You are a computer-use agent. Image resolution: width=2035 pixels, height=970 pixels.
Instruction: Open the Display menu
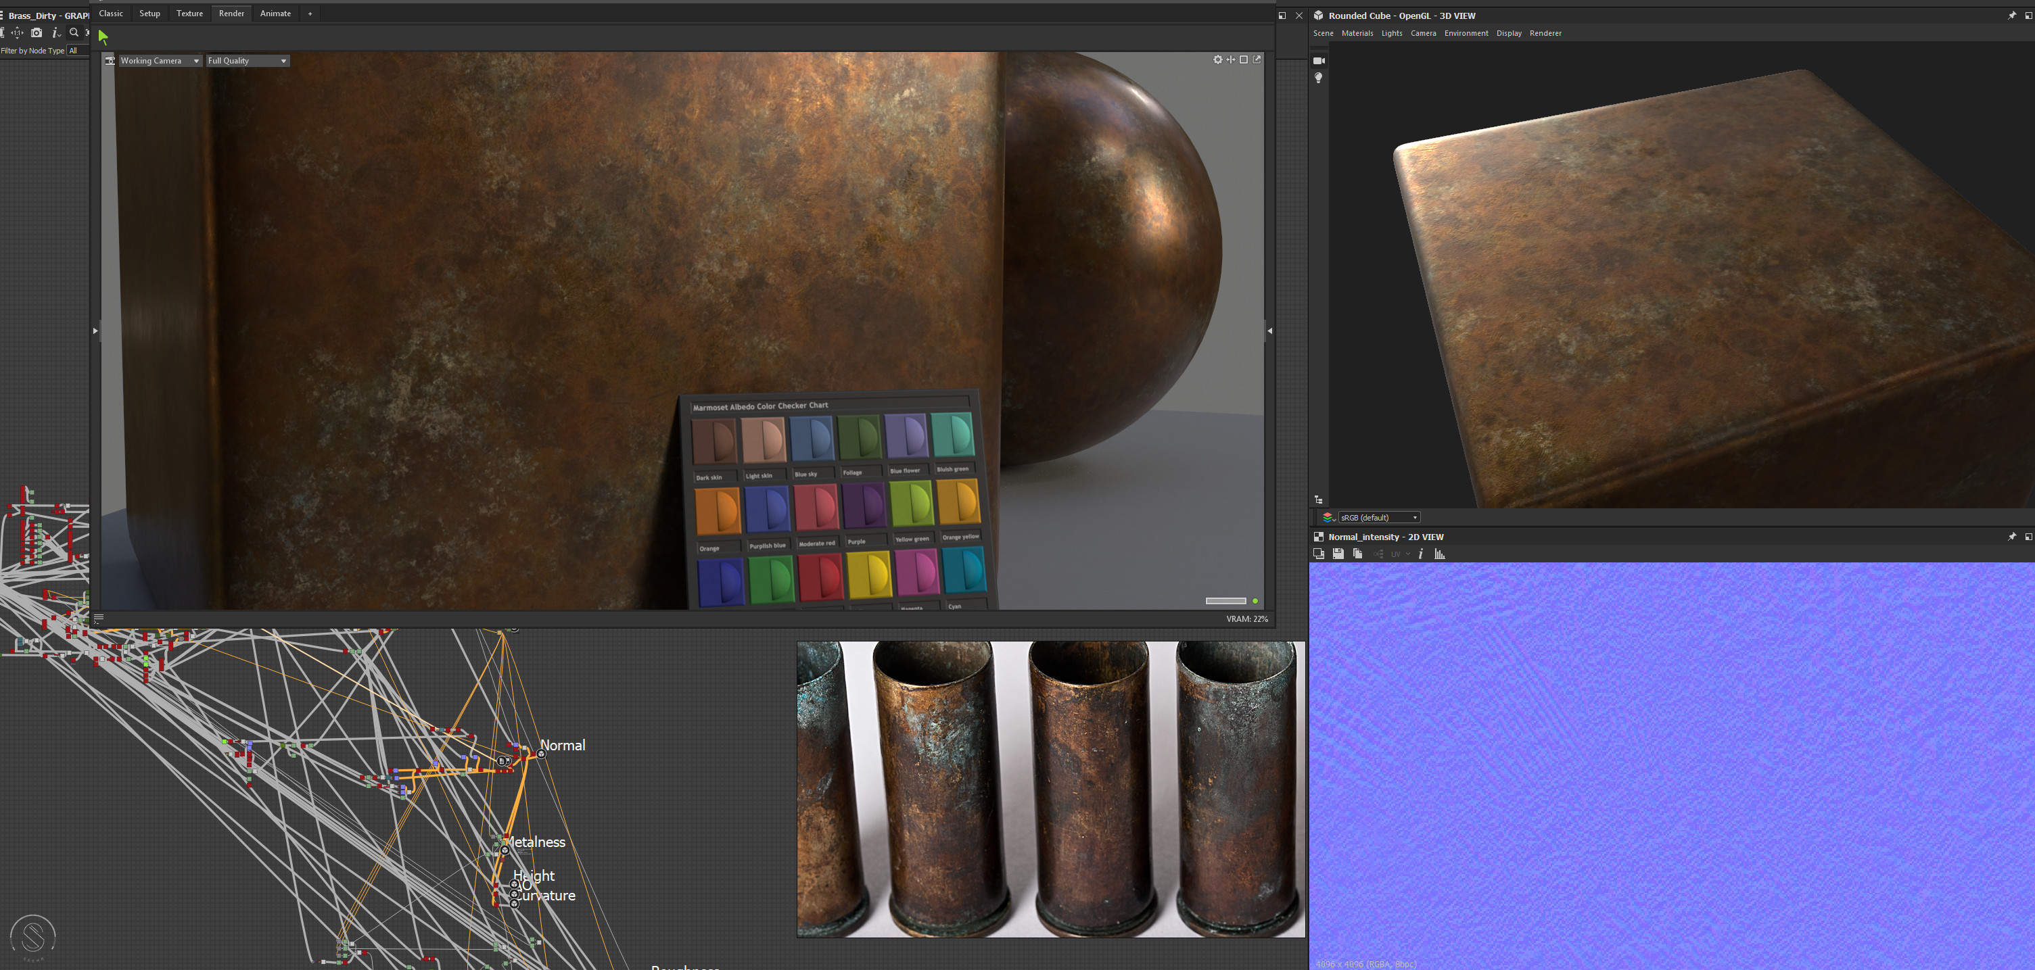1509,33
